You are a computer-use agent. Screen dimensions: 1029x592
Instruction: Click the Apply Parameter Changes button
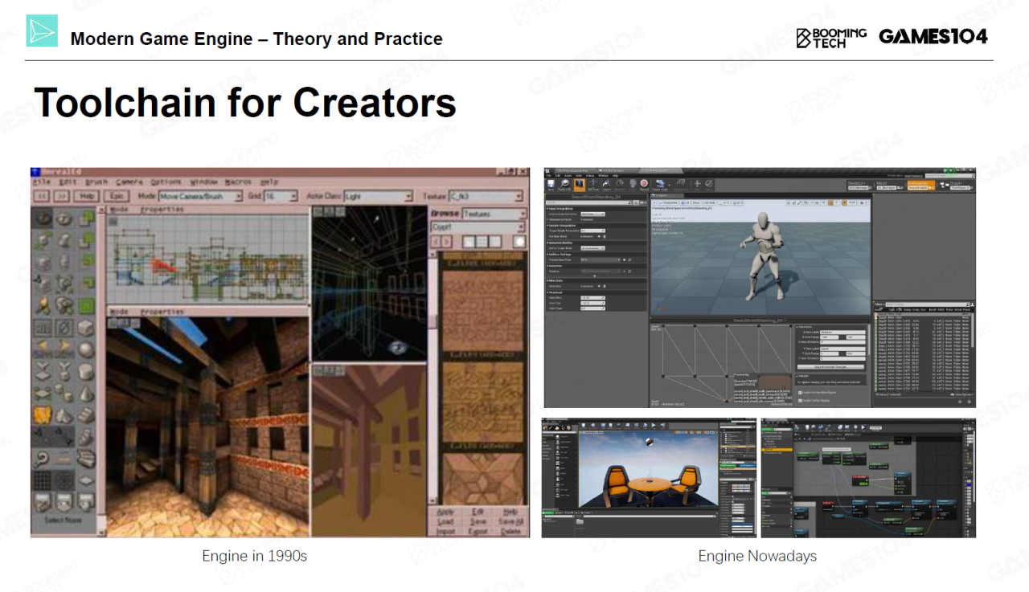[830, 365]
